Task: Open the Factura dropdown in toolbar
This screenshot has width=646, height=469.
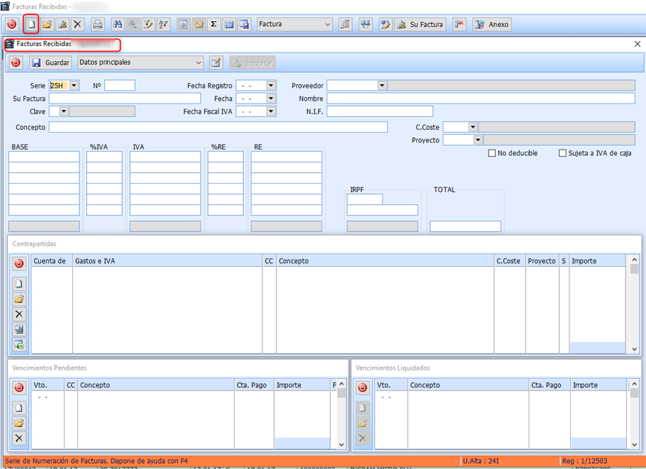Action: [327, 24]
